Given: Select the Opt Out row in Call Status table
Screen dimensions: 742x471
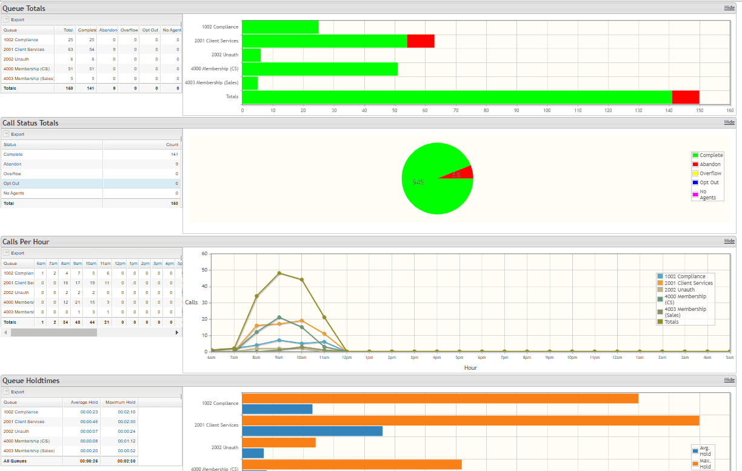Looking at the screenshot, I should click(x=90, y=184).
